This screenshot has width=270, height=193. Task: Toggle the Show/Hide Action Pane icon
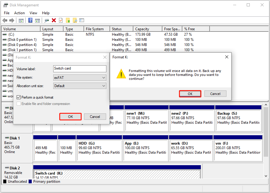pos(37,20)
